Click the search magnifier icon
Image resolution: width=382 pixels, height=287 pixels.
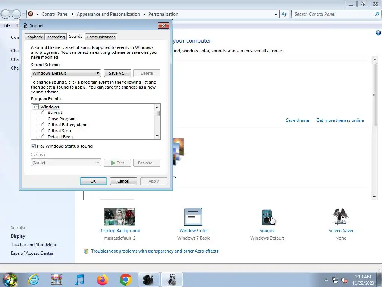click(377, 14)
